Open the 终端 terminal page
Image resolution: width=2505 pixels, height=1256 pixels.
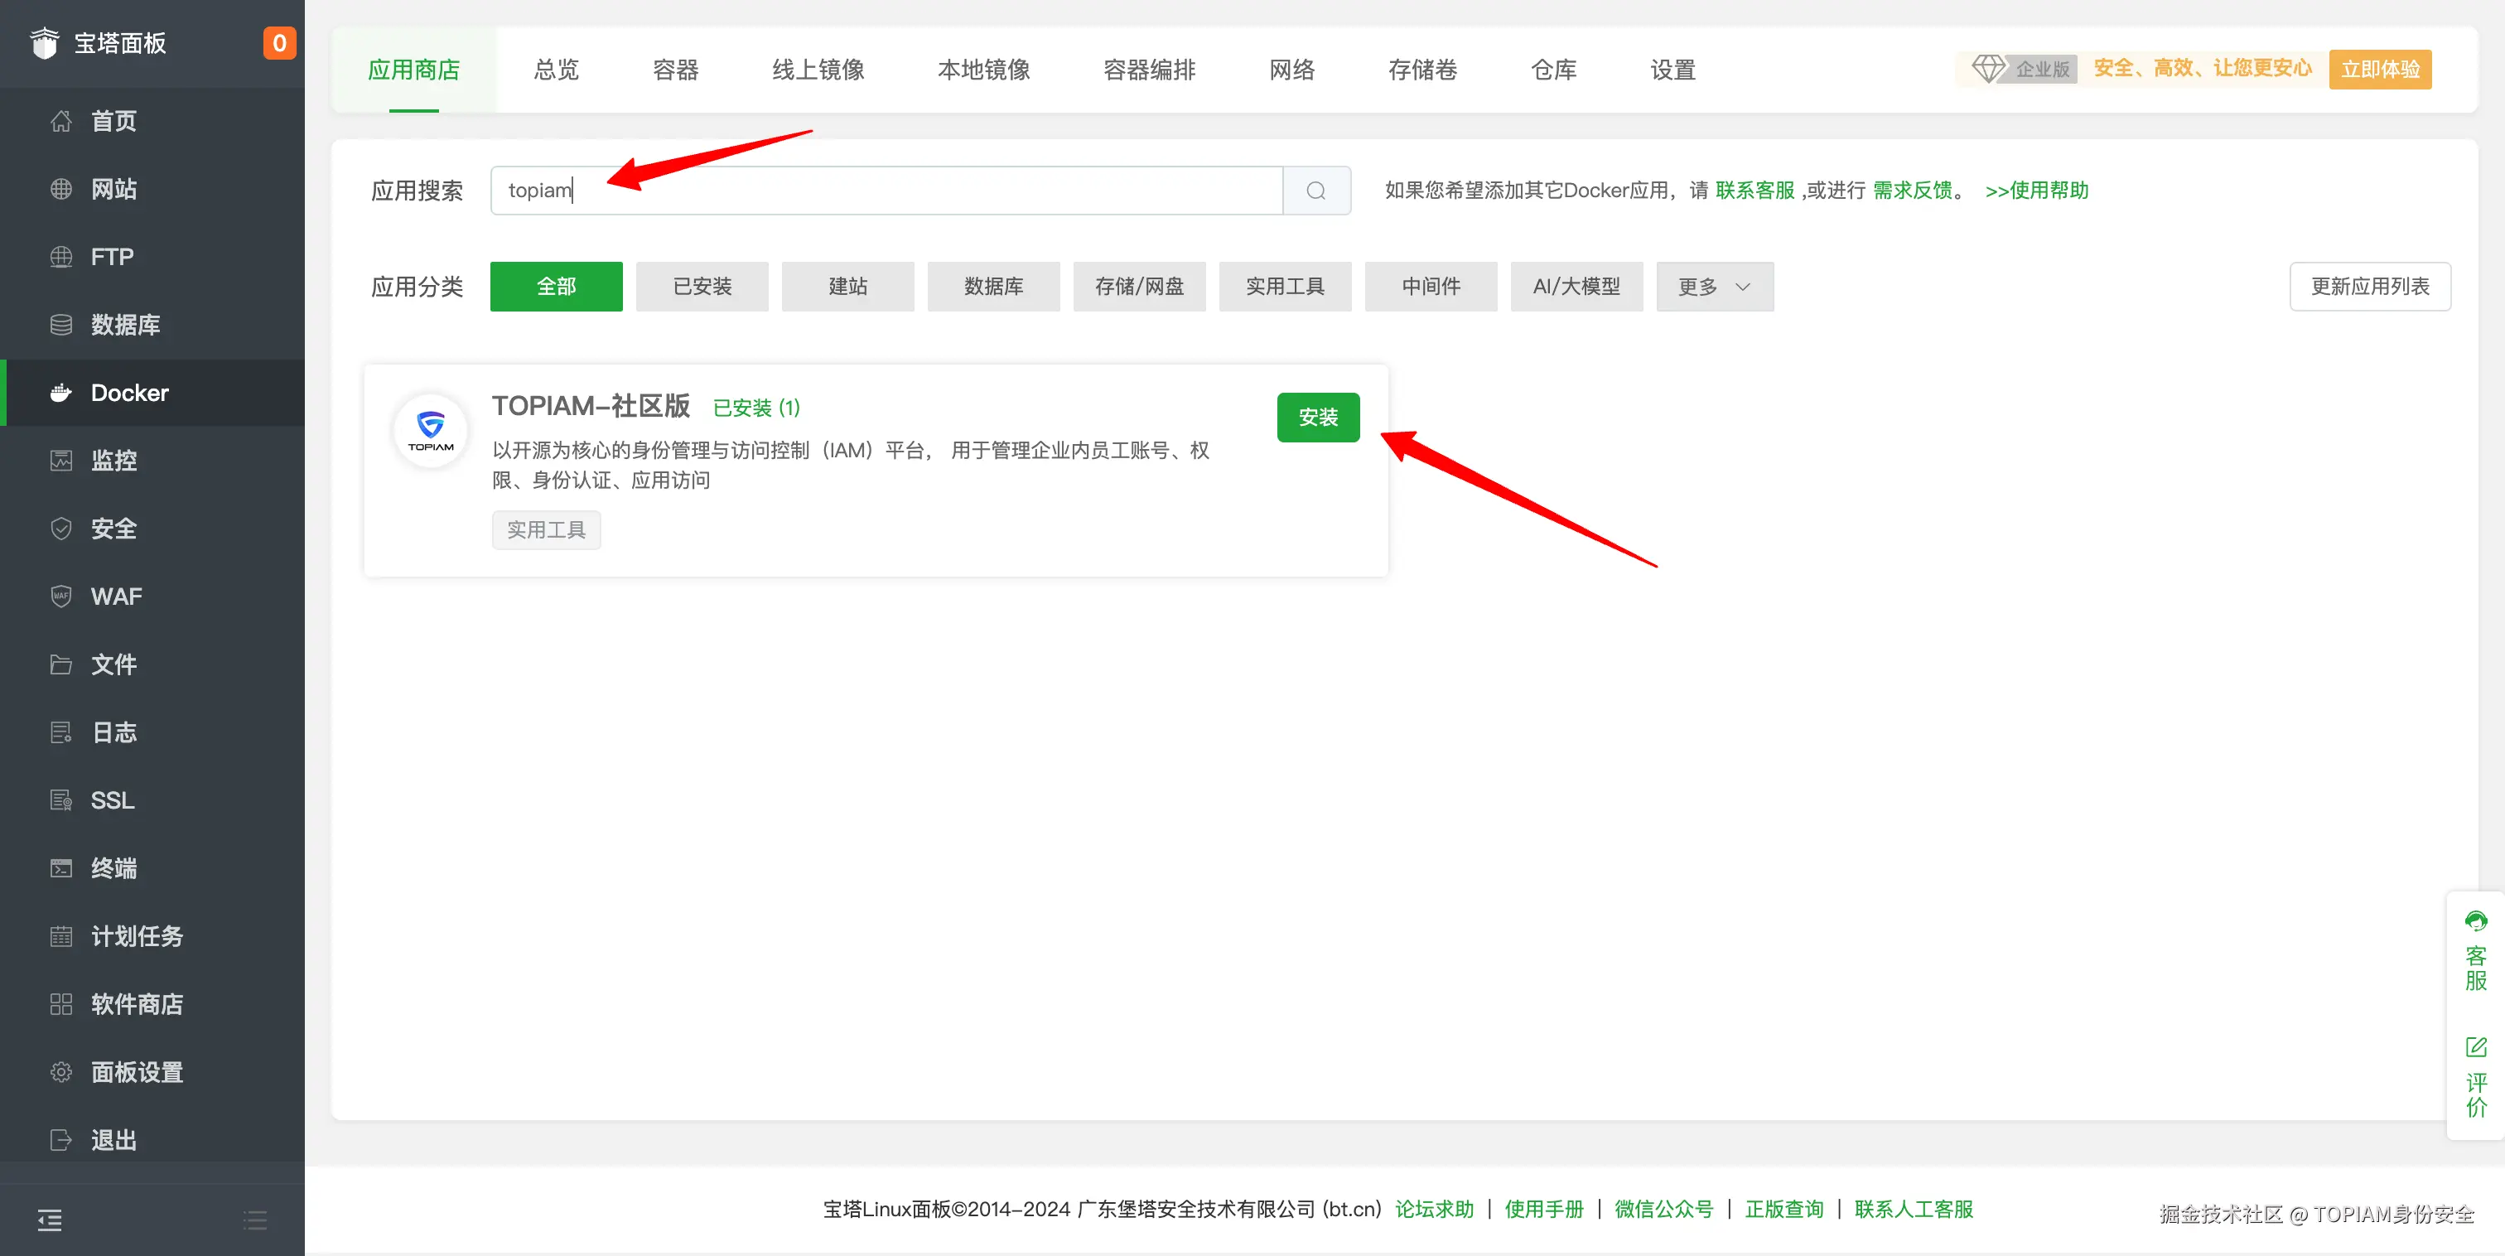click(113, 867)
